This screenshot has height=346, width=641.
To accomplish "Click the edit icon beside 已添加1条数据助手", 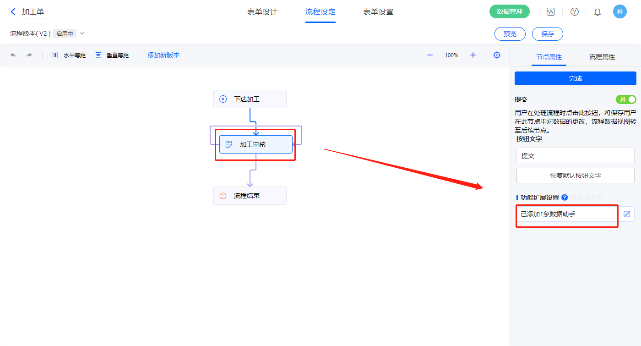I will click(627, 214).
